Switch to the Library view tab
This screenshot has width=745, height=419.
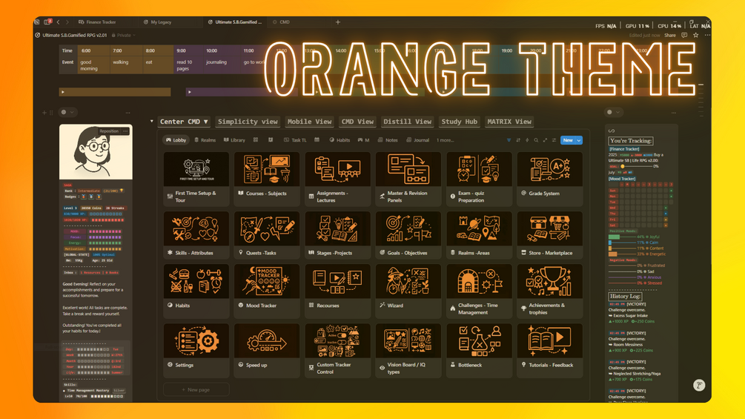[x=234, y=140]
